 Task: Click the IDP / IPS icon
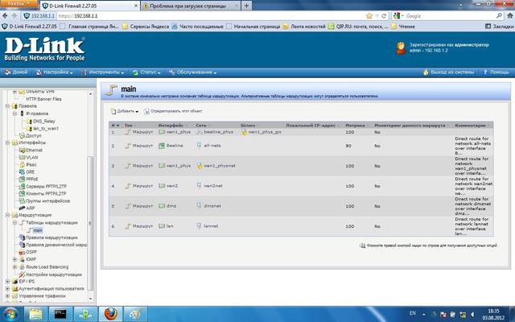pos(14,281)
